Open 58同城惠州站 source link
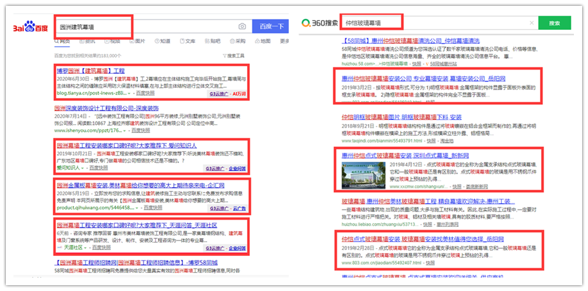Image resolution: width=588 pixels, height=291 pixels. 443,64
